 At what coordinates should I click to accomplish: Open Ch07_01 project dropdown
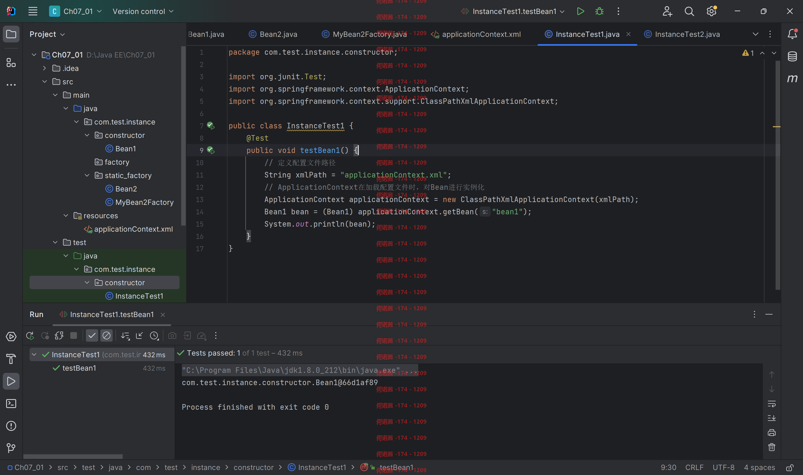point(76,11)
